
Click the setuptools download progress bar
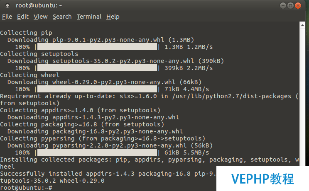(x=97, y=68)
